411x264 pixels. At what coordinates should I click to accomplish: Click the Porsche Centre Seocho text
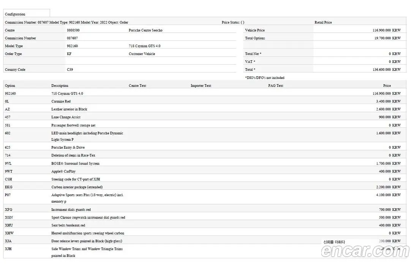(x=145, y=30)
